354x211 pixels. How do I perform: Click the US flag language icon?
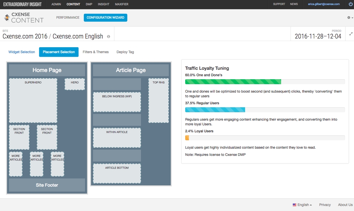pyautogui.click(x=294, y=205)
